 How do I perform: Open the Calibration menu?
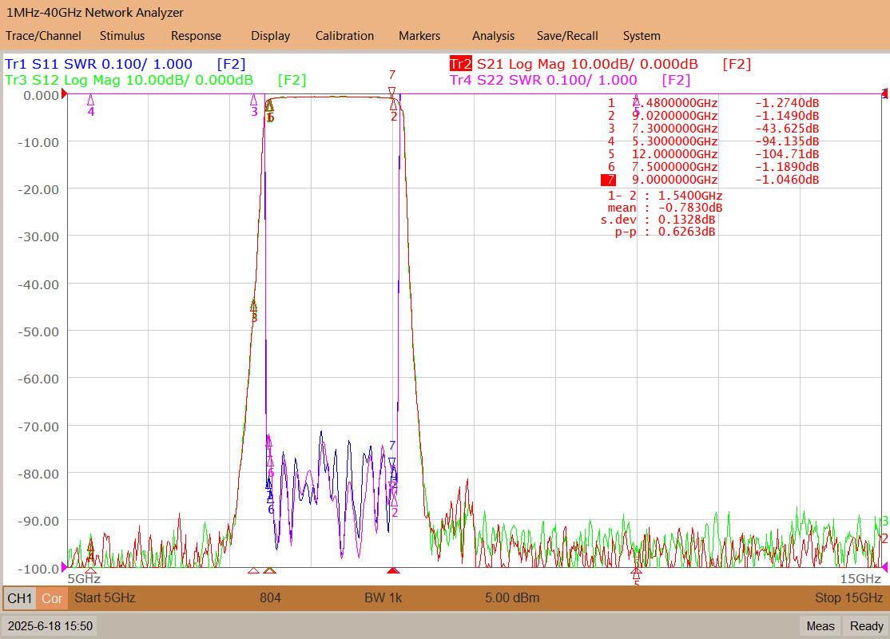(x=344, y=36)
